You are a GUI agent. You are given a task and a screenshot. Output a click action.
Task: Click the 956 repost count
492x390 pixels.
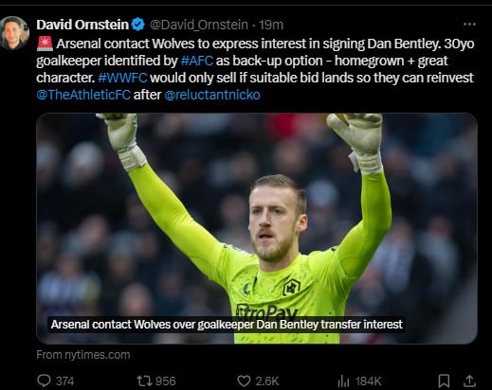(165, 381)
